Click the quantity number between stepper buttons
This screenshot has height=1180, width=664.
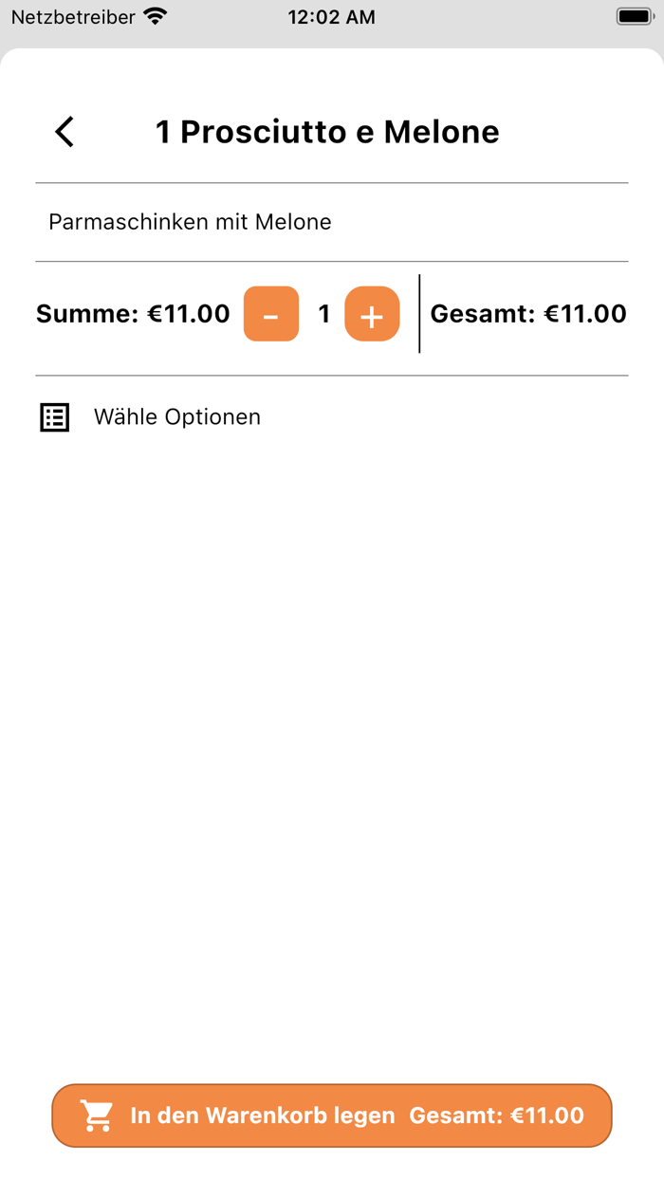pos(323,314)
